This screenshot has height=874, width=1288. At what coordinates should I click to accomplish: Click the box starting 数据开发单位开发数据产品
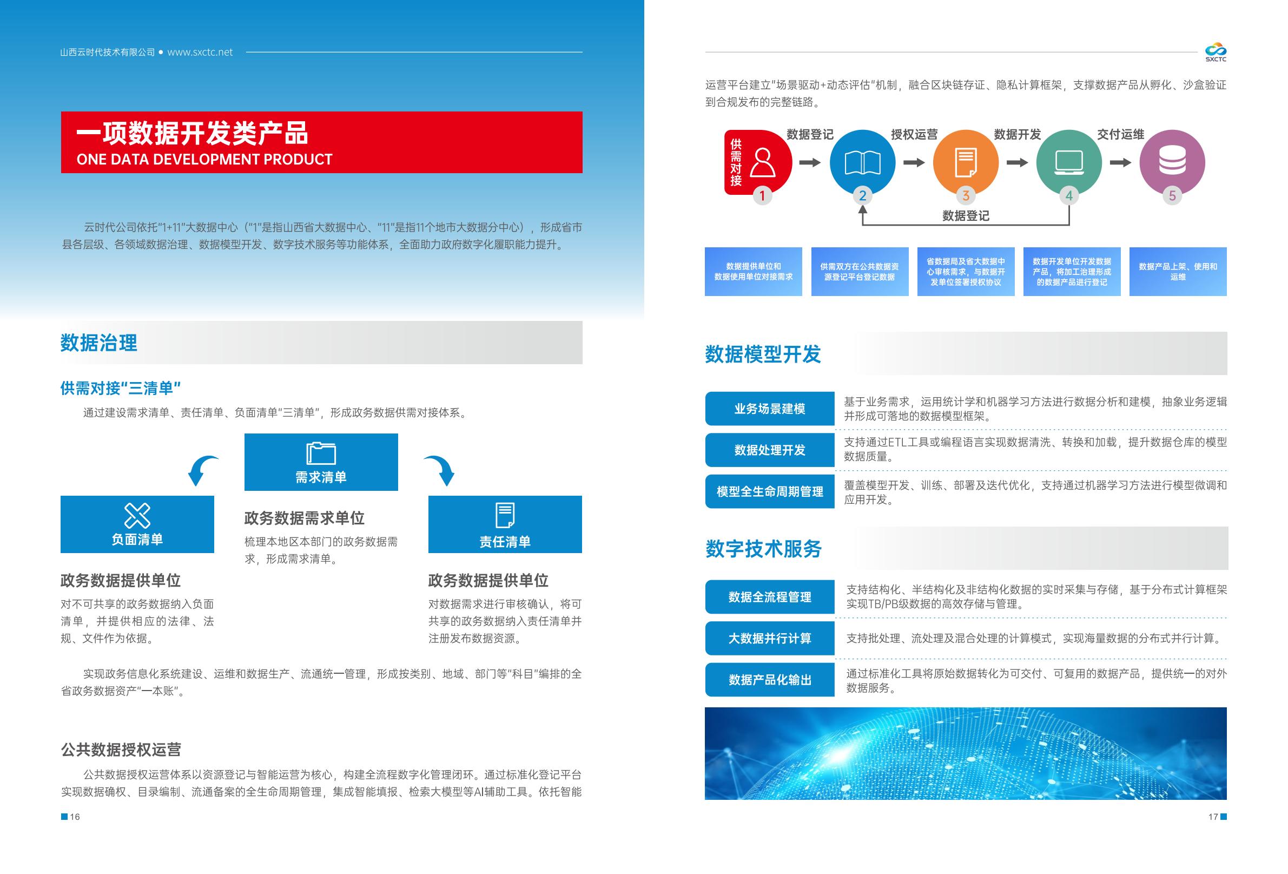point(1072,271)
